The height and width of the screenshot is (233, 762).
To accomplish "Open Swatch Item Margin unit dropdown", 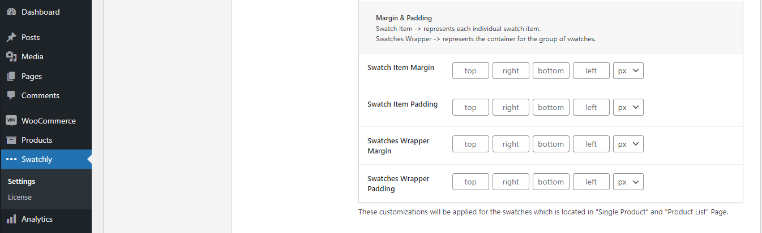I will coord(628,71).
